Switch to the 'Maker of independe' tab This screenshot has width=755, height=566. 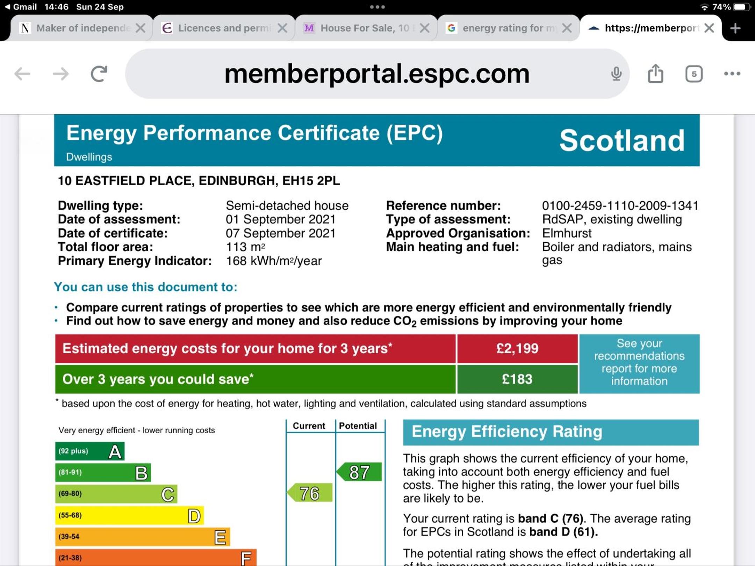click(x=76, y=28)
